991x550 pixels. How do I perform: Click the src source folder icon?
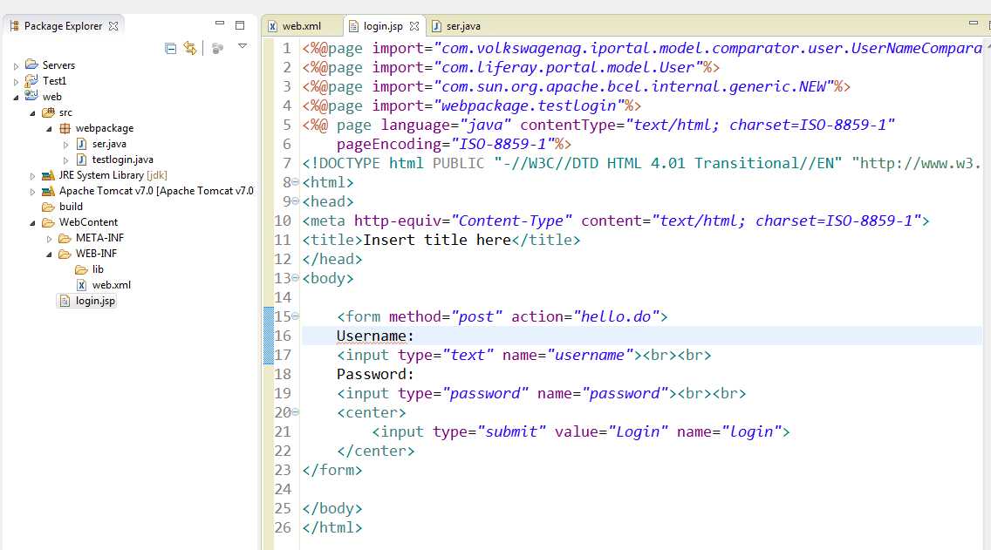pos(48,112)
